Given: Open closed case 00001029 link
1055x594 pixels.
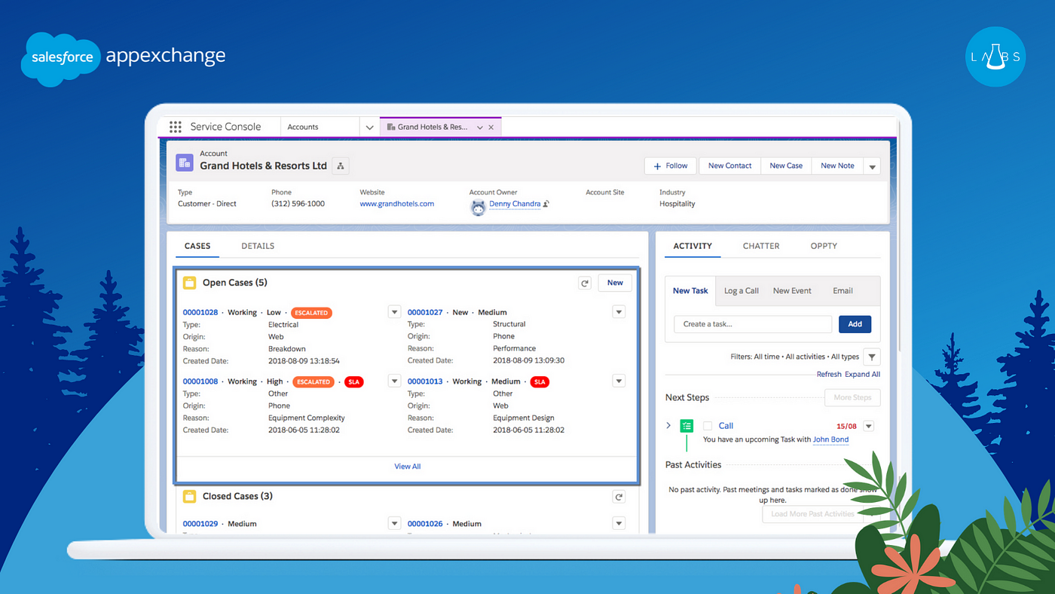Looking at the screenshot, I should [x=200, y=524].
